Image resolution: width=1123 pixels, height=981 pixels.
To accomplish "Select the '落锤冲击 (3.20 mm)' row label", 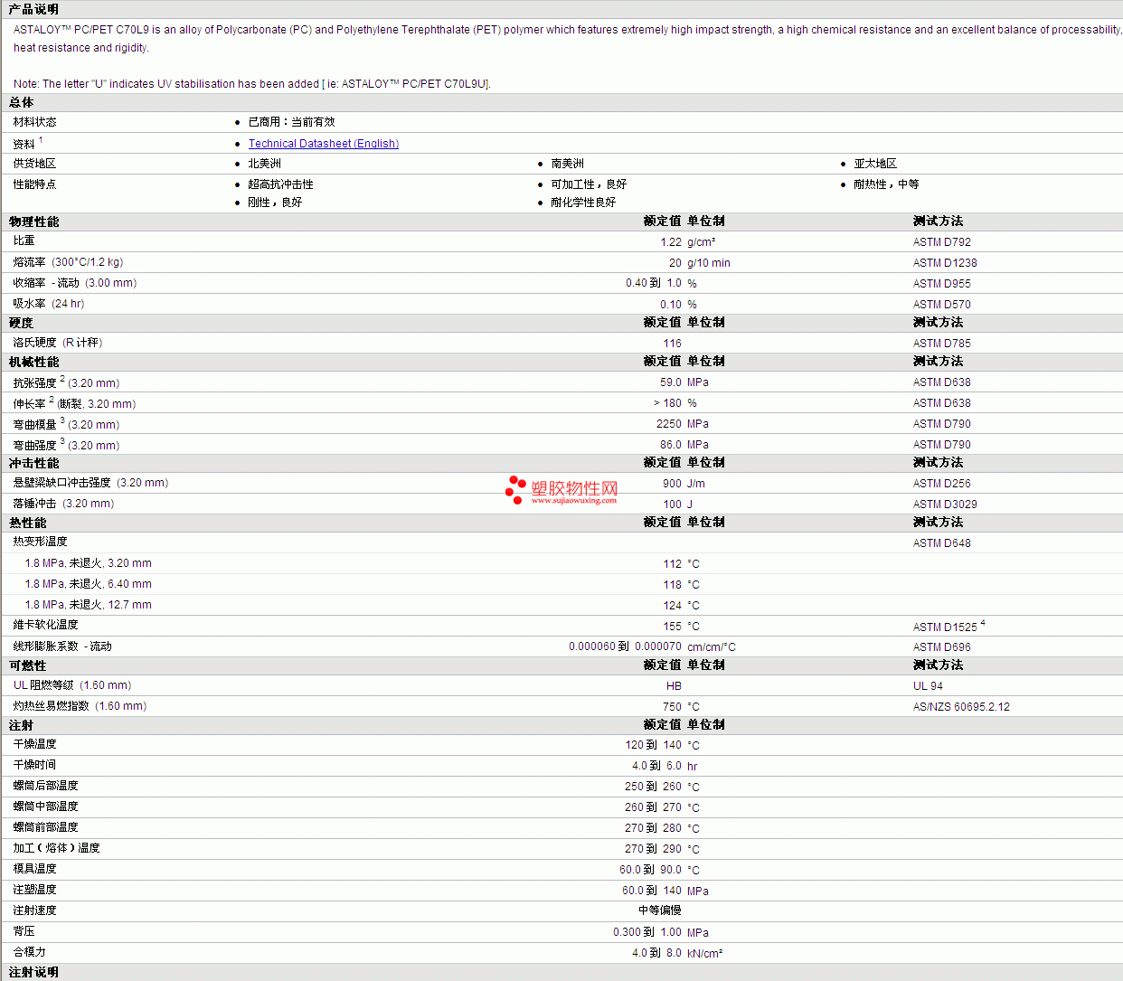I will [x=63, y=504].
